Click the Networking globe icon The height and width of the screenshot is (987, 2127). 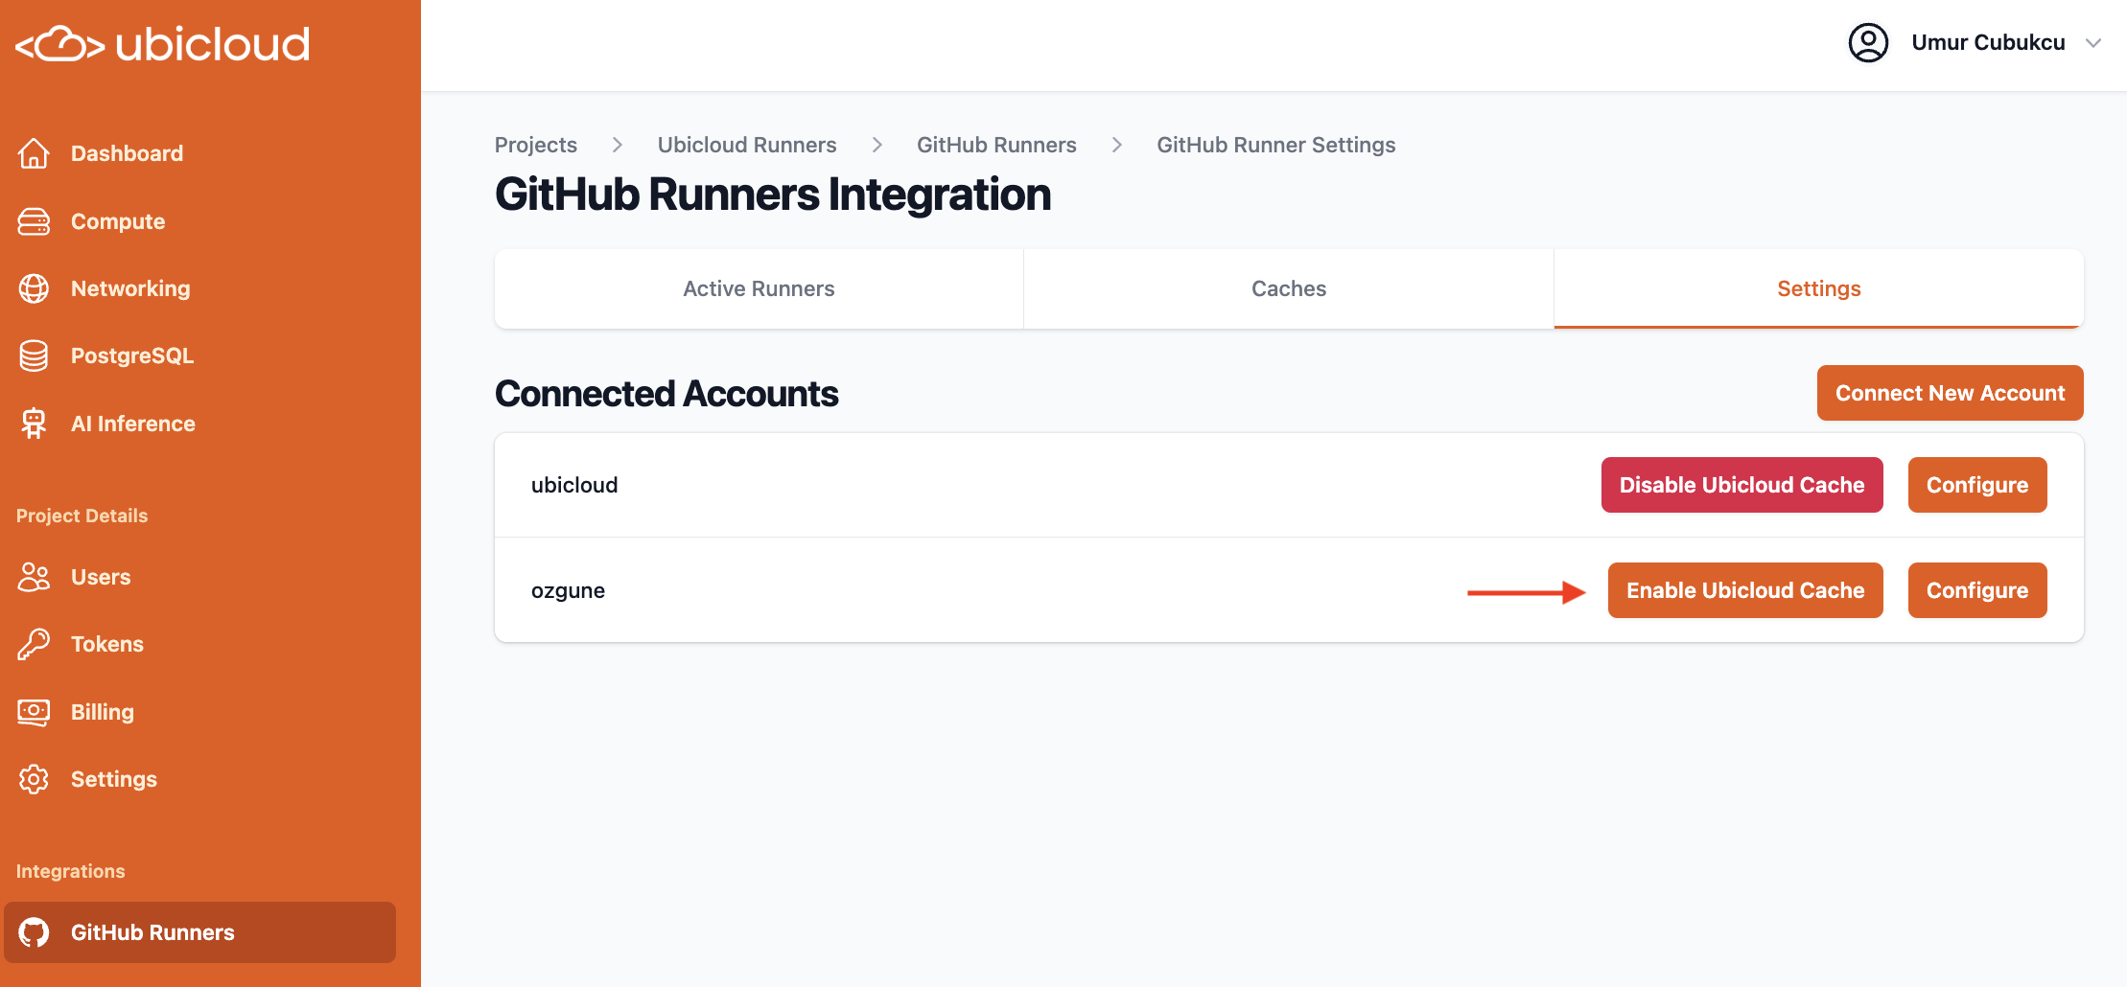tap(34, 288)
